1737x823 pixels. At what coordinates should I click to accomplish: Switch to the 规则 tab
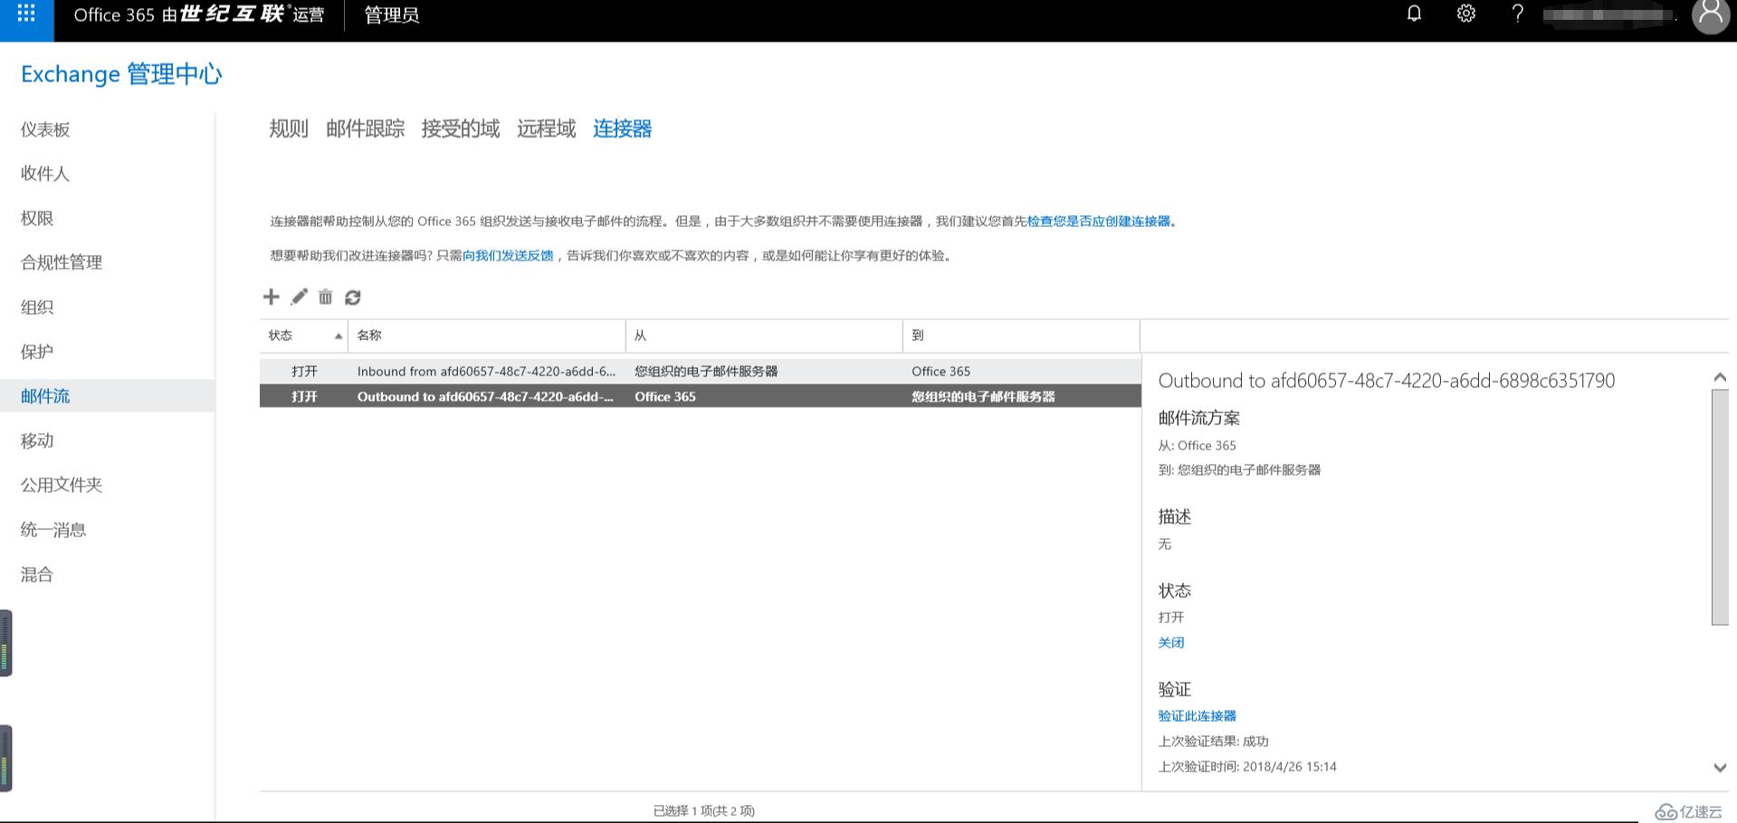289,128
